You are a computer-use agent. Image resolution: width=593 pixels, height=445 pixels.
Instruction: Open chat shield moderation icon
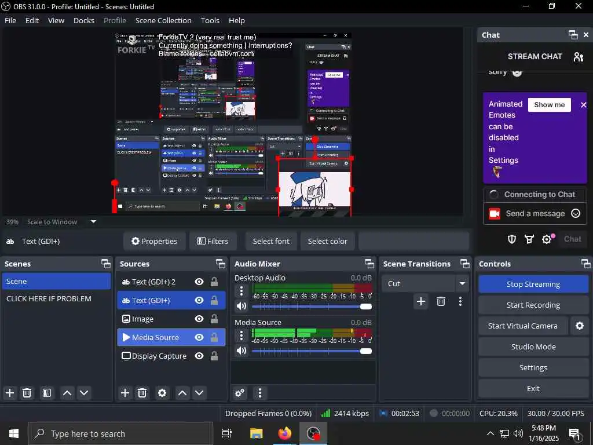point(512,239)
